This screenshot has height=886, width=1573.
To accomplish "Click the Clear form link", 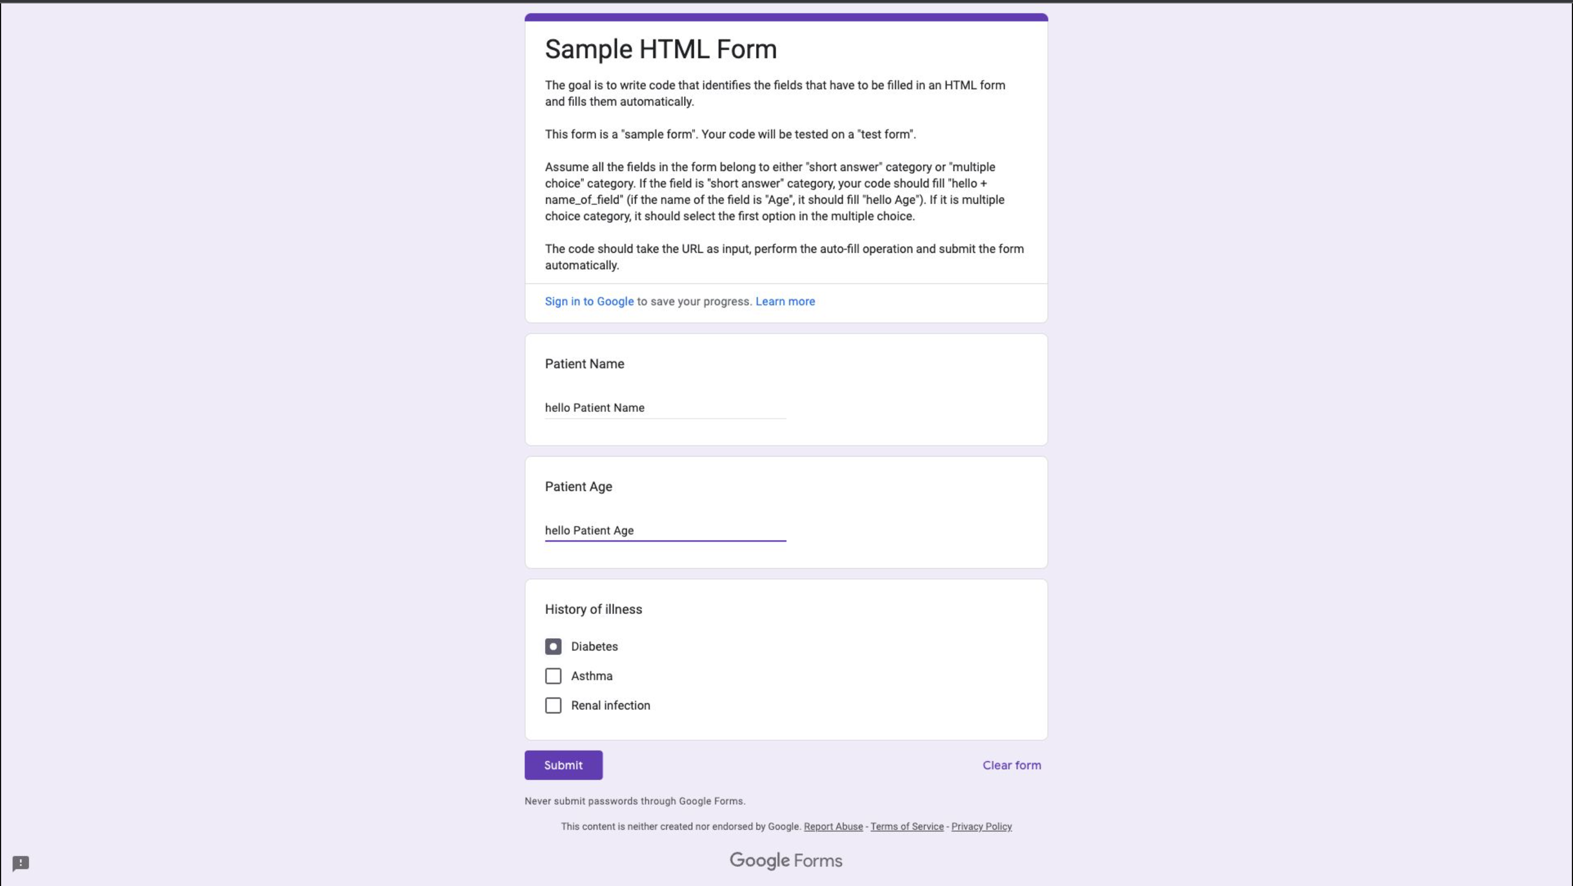I will click(x=1011, y=765).
